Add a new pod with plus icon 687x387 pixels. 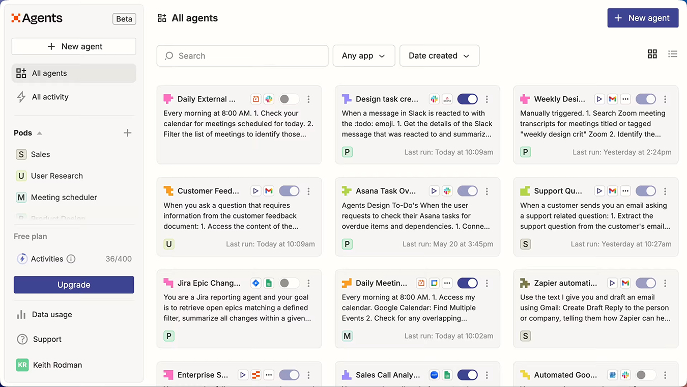[127, 133]
